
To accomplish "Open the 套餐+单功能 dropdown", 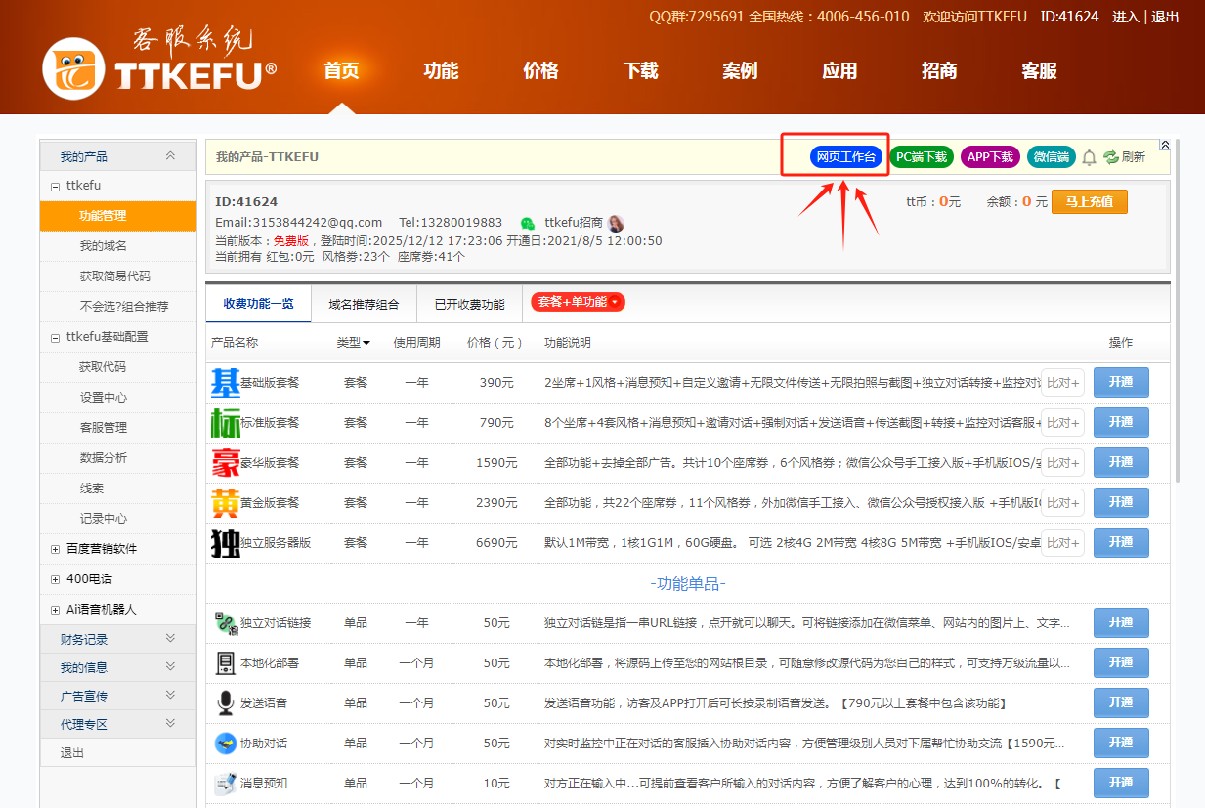I will [578, 302].
